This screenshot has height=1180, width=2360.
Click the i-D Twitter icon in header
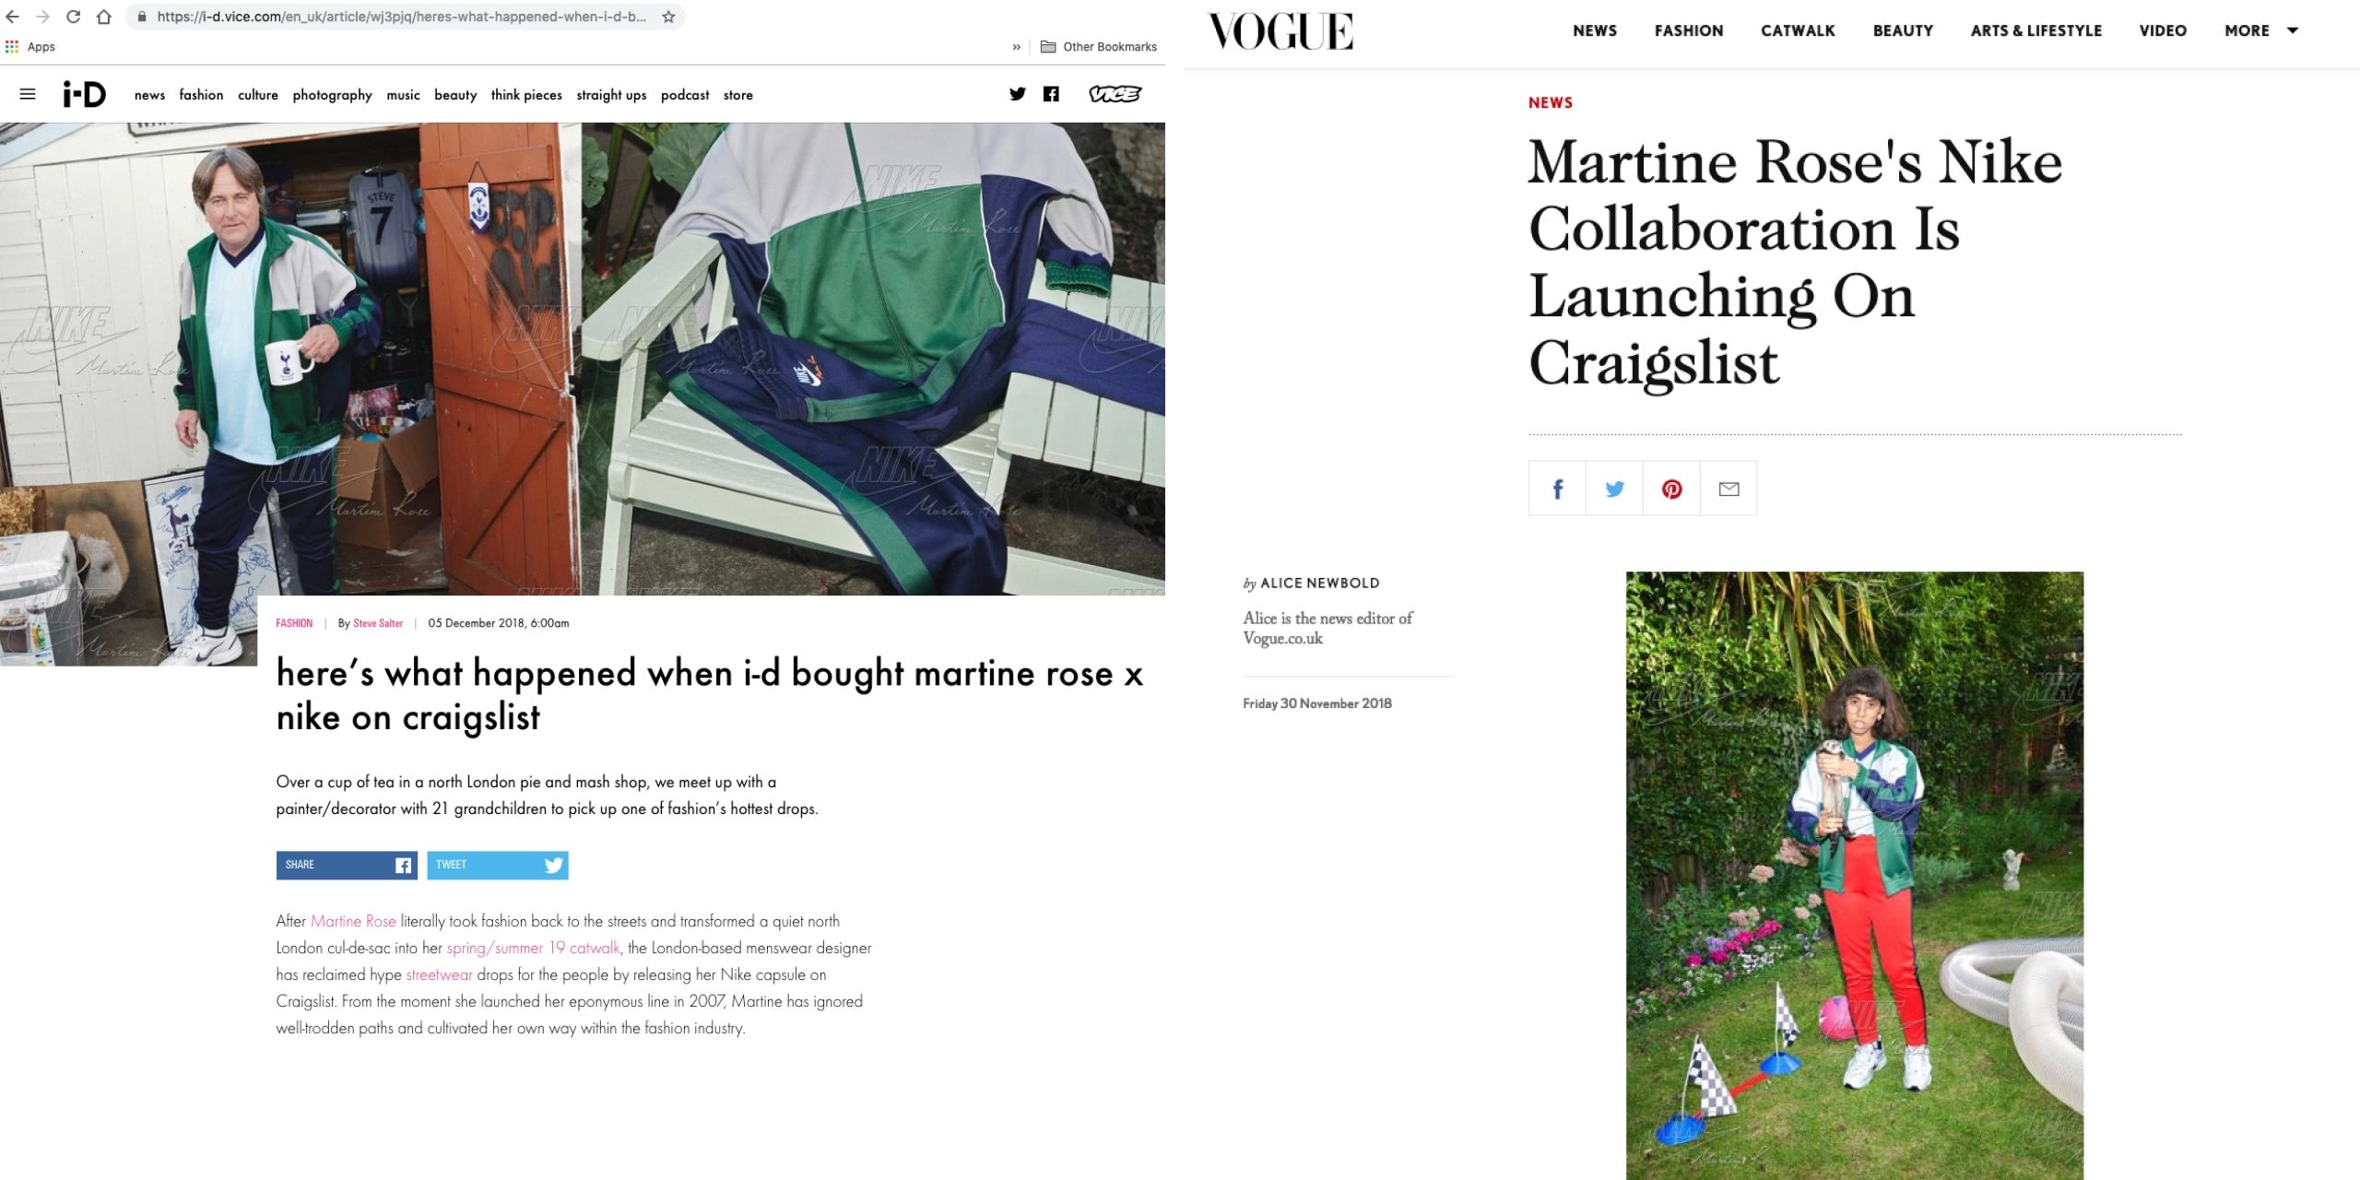tap(1017, 94)
